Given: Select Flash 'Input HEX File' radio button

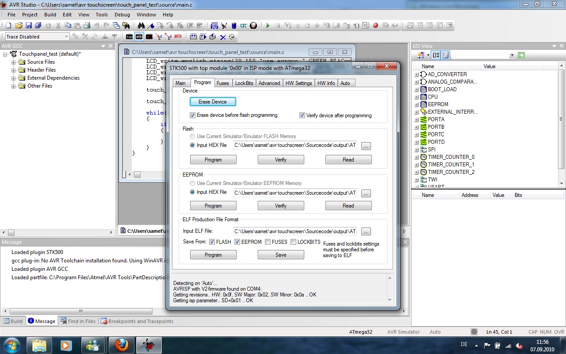Looking at the screenshot, I should coord(192,145).
